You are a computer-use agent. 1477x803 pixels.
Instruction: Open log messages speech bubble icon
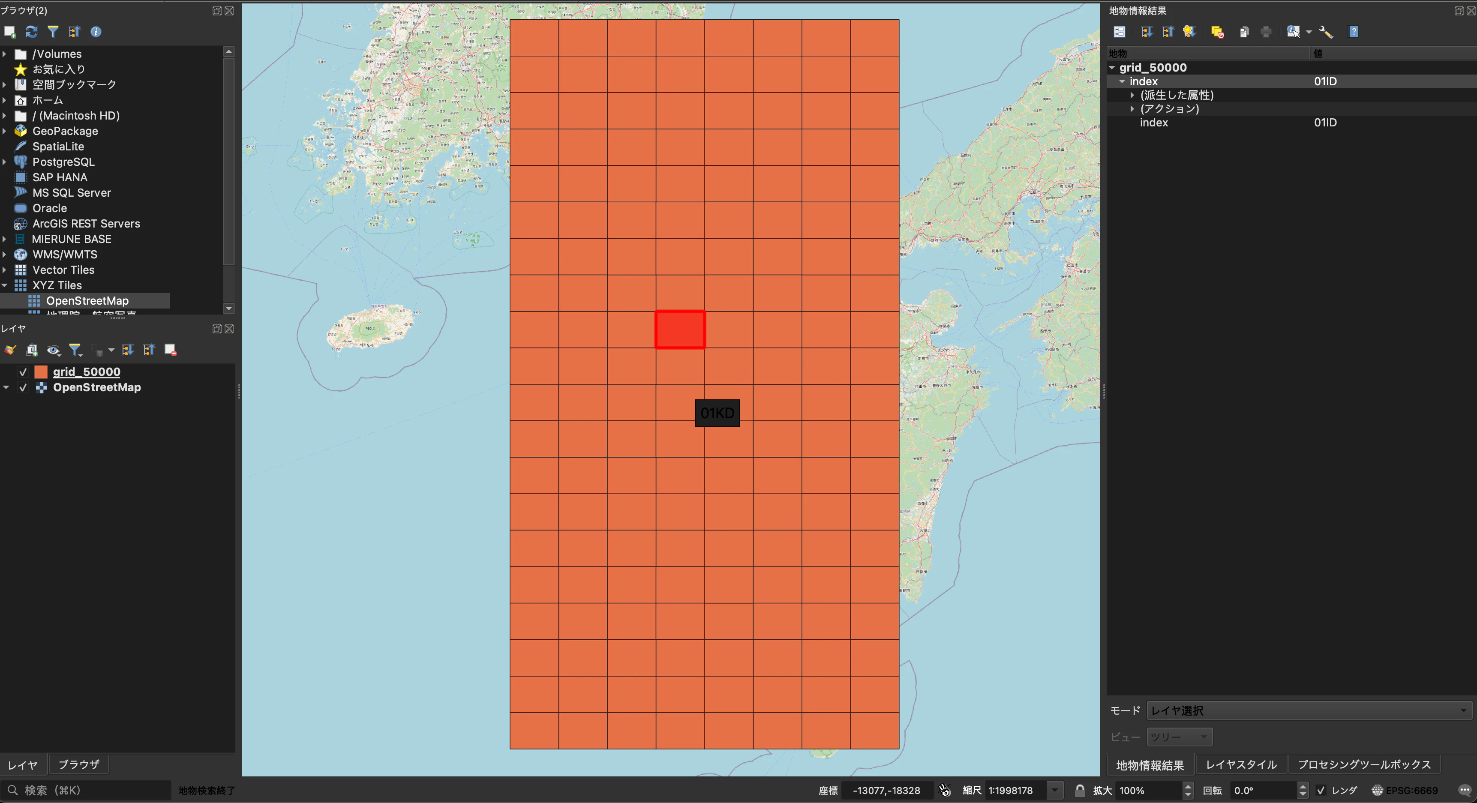coord(1465,791)
